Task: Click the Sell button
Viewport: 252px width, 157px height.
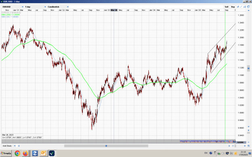Action: tap(227, 7)
